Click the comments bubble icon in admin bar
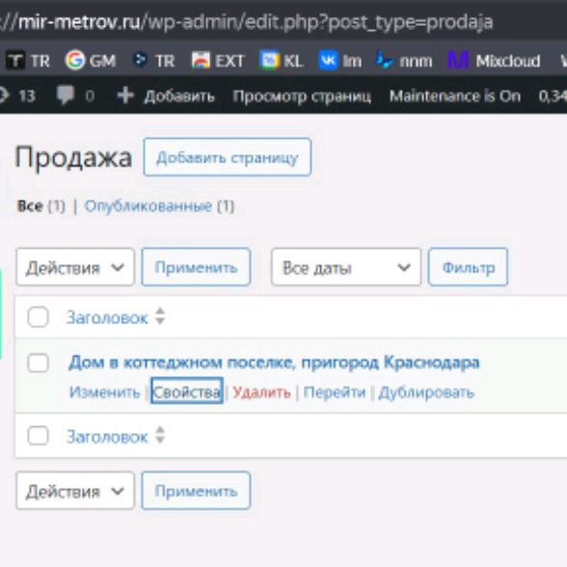The width and height of the screenshot is (567, 567). [x=66, y=95]
